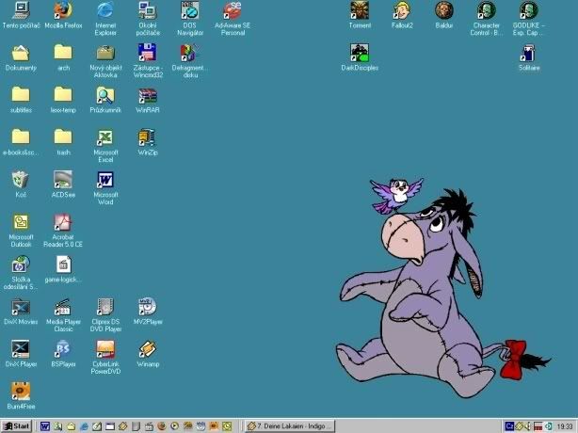Launch Burn4Free shortcut
This screenshot has height=433, width=578.
21,396
